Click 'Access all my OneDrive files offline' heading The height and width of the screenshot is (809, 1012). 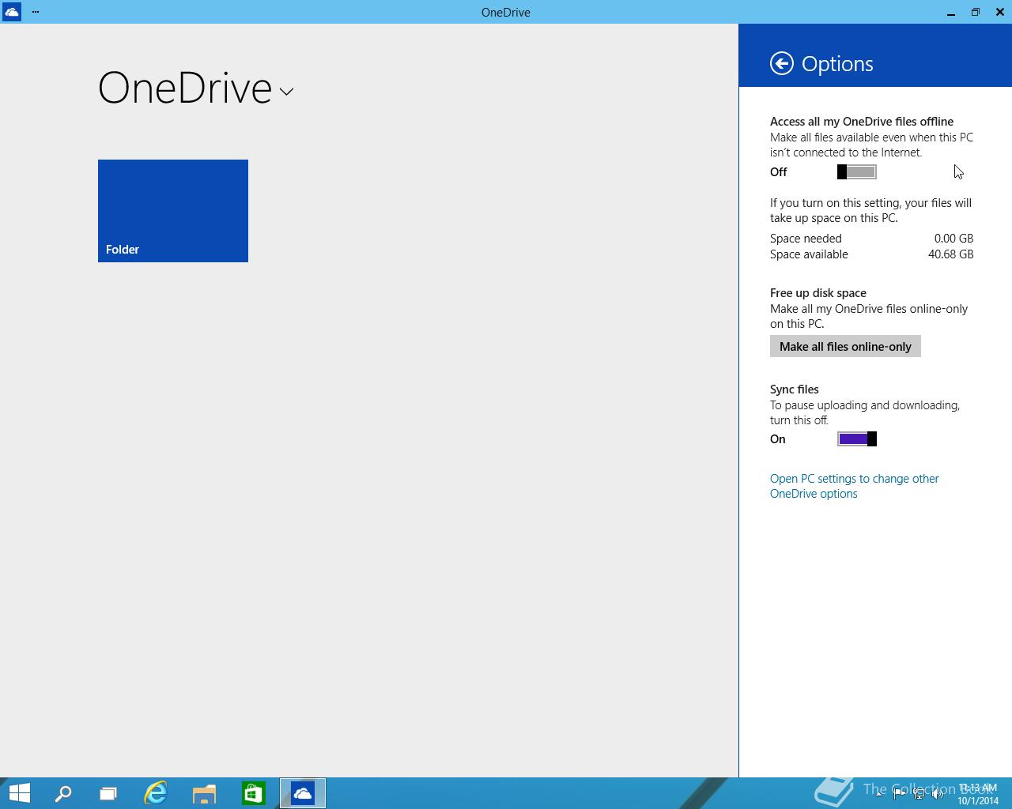862,122
